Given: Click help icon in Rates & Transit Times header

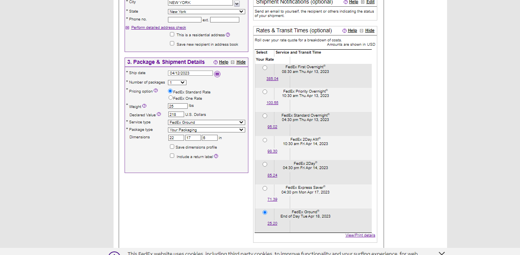Looking at the screenshot, I should [345, 31].
